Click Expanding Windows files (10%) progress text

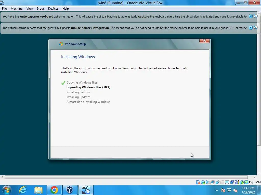88,87
